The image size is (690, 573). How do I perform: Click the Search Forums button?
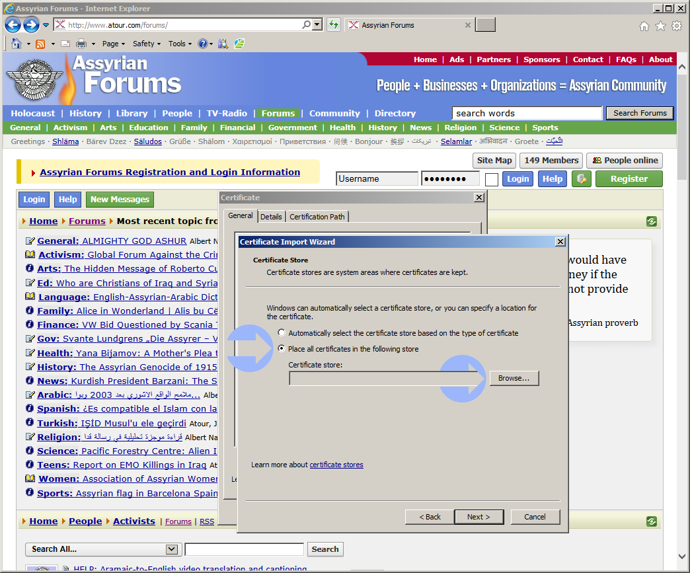click(x=640, y=113)
